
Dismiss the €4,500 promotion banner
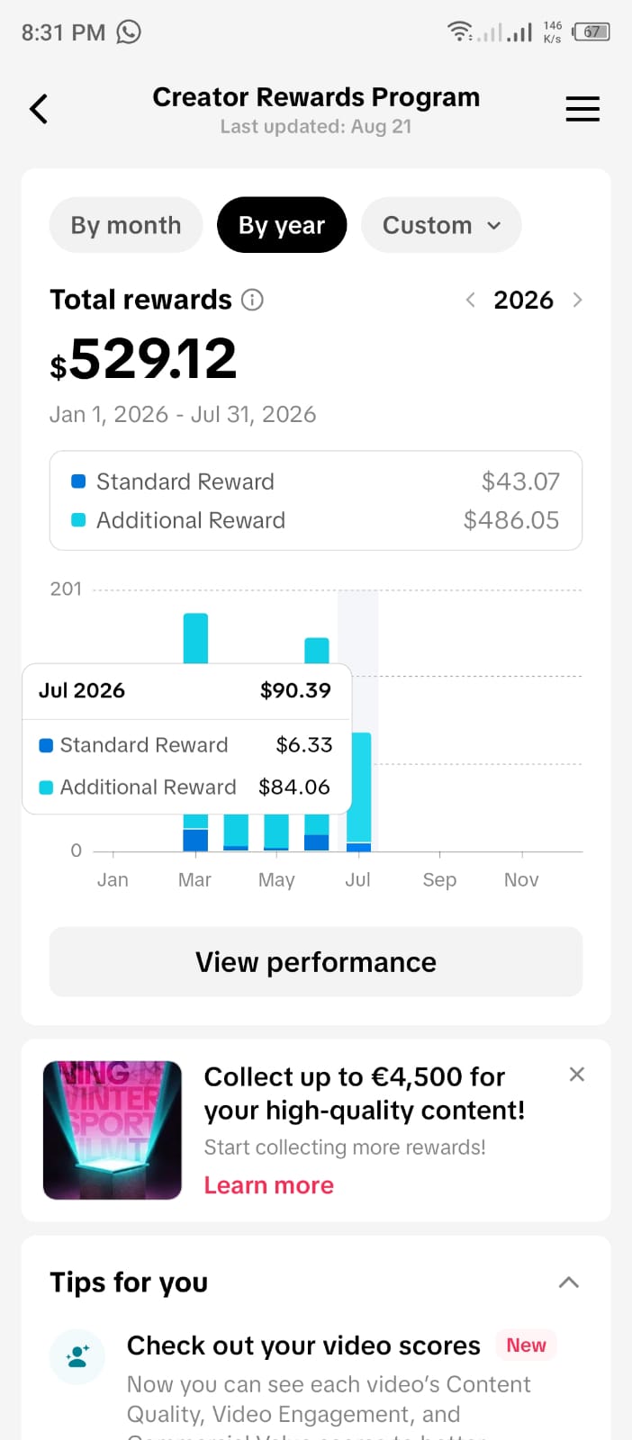577,1074
